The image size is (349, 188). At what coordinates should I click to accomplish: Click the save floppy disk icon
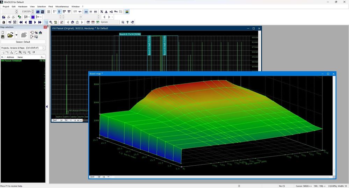(x=3, y=37)
